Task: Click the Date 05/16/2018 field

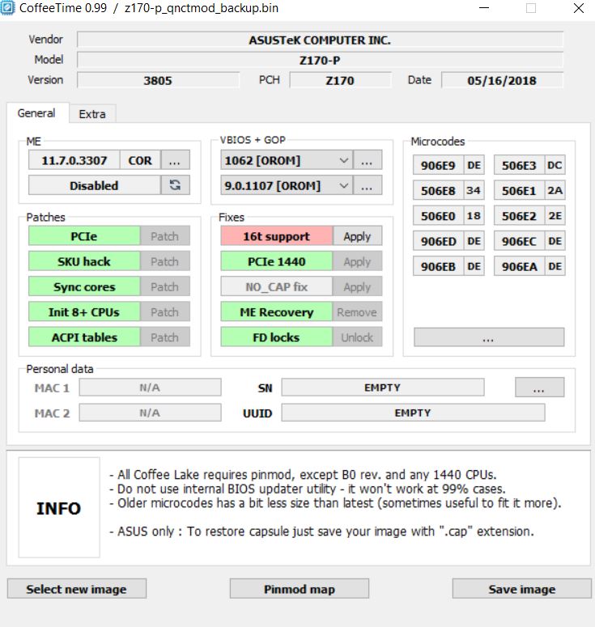Action: tap(502, 80)
